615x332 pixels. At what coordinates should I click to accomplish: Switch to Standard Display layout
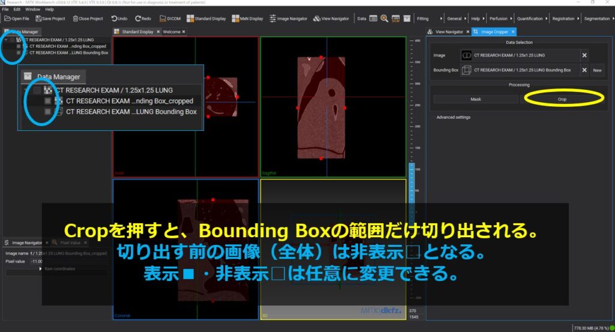tap(207, 19)
